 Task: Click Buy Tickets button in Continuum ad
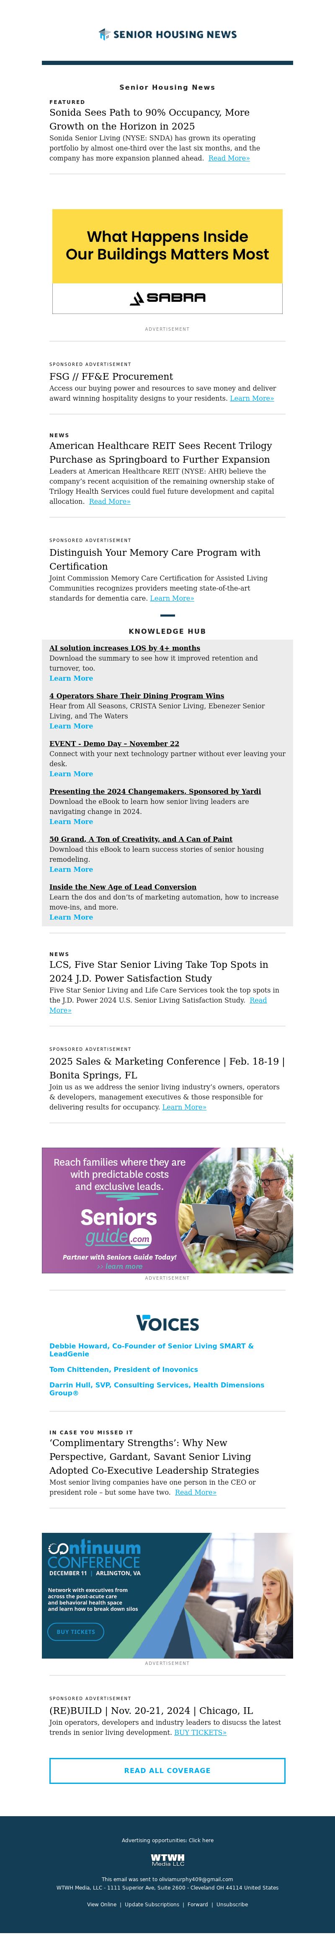tap(76, 1631)
